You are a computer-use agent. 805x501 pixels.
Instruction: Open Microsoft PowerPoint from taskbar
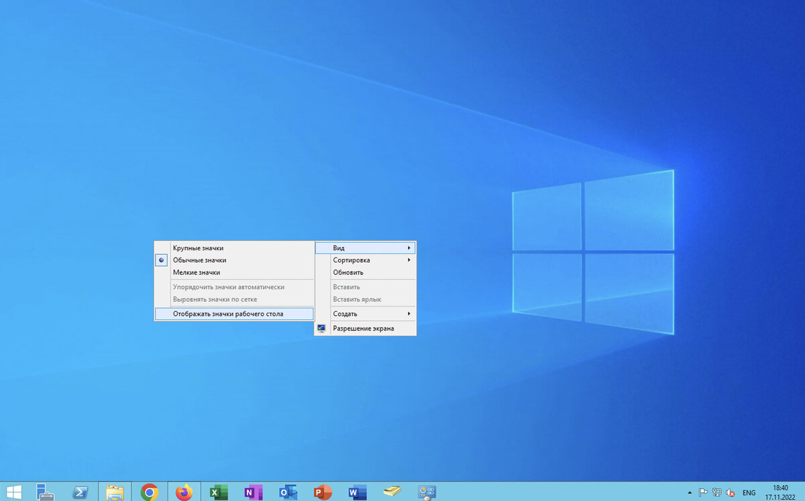point(323,492)
